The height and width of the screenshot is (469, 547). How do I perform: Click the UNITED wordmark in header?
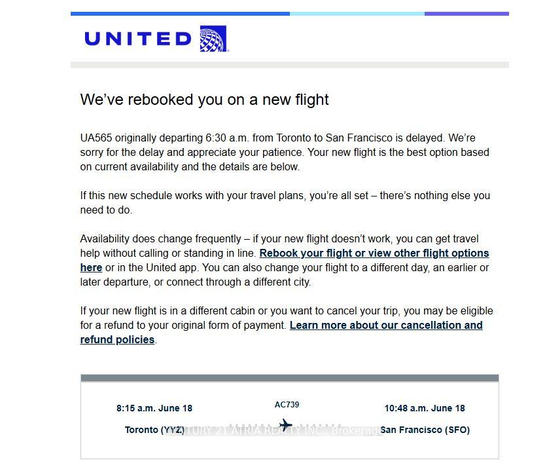138,39
